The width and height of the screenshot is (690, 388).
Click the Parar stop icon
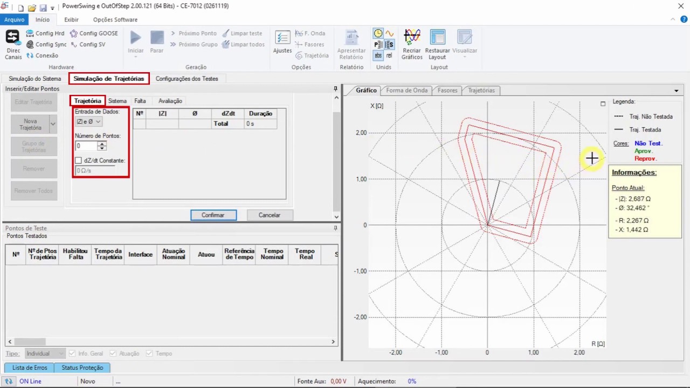coord(157,37)
